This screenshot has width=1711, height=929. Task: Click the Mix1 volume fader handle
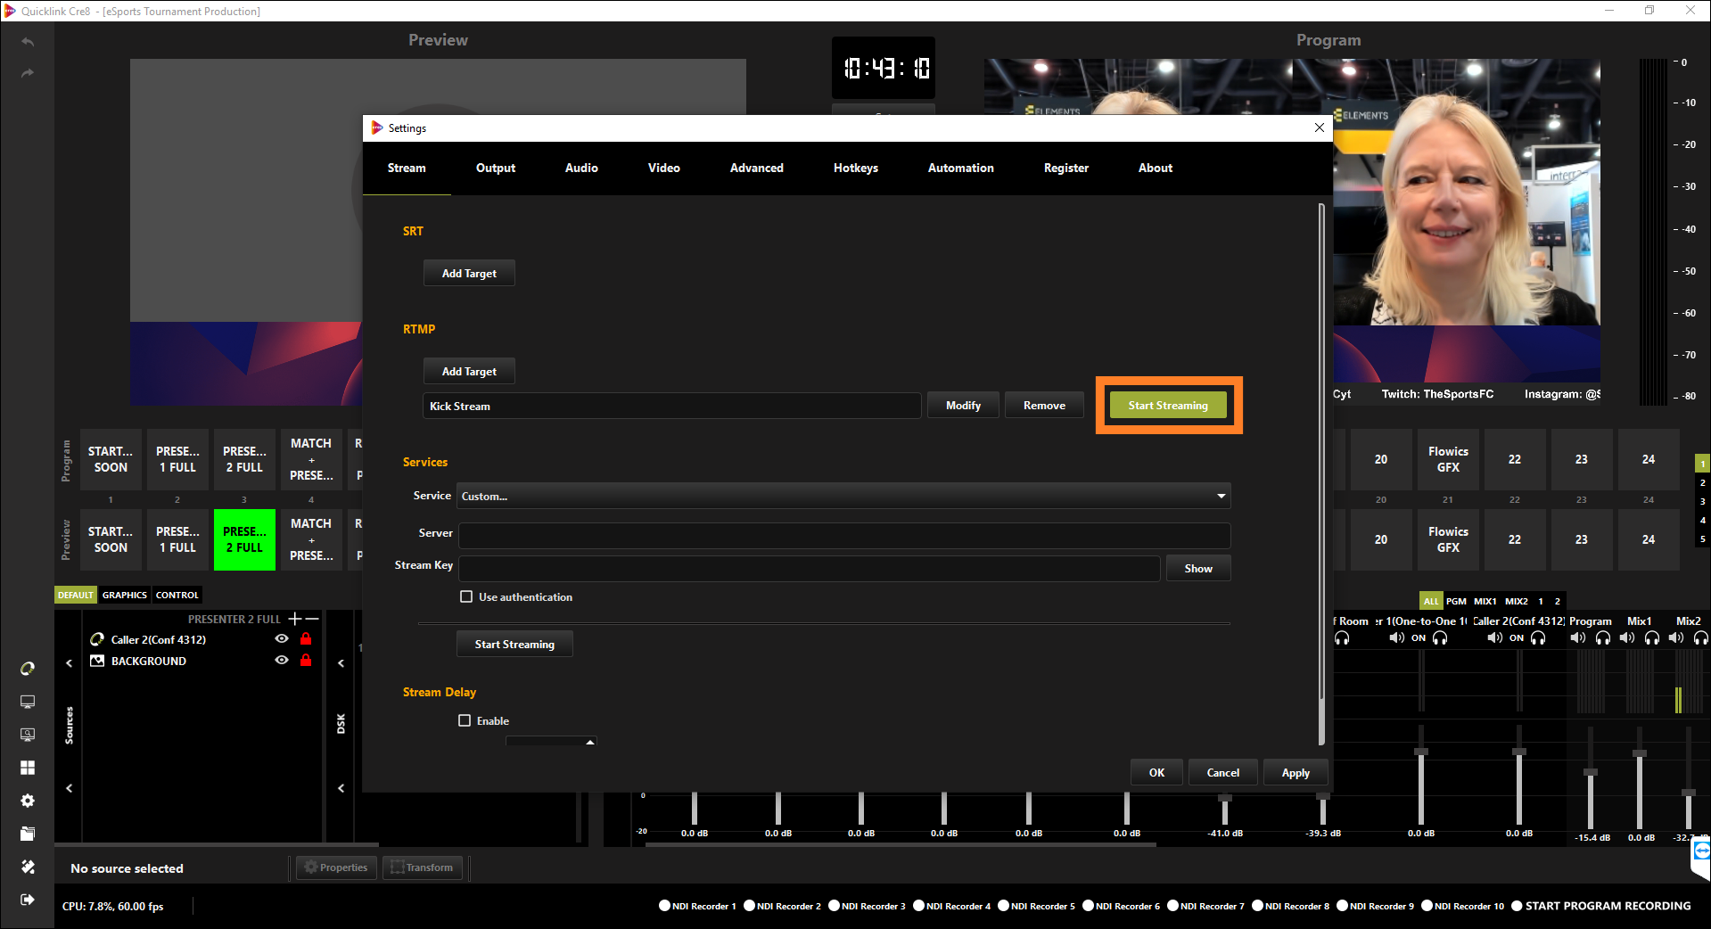tap(1639, 754)
